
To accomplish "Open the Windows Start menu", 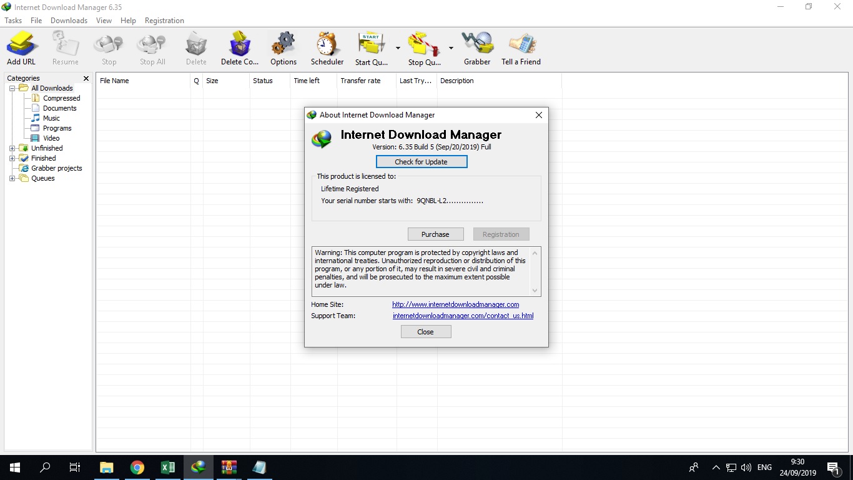I will (15, 467).
